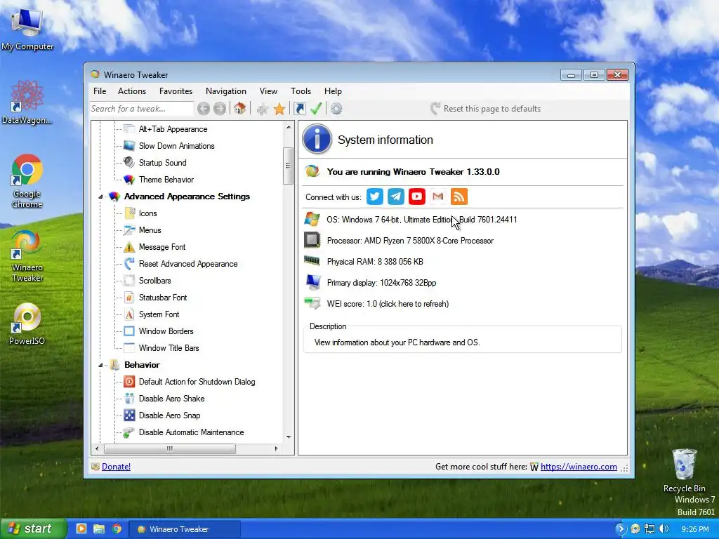Open Chrome from taskbar quick launch
Viewport: 719px width, 539px height.
(x=117, y=529)
